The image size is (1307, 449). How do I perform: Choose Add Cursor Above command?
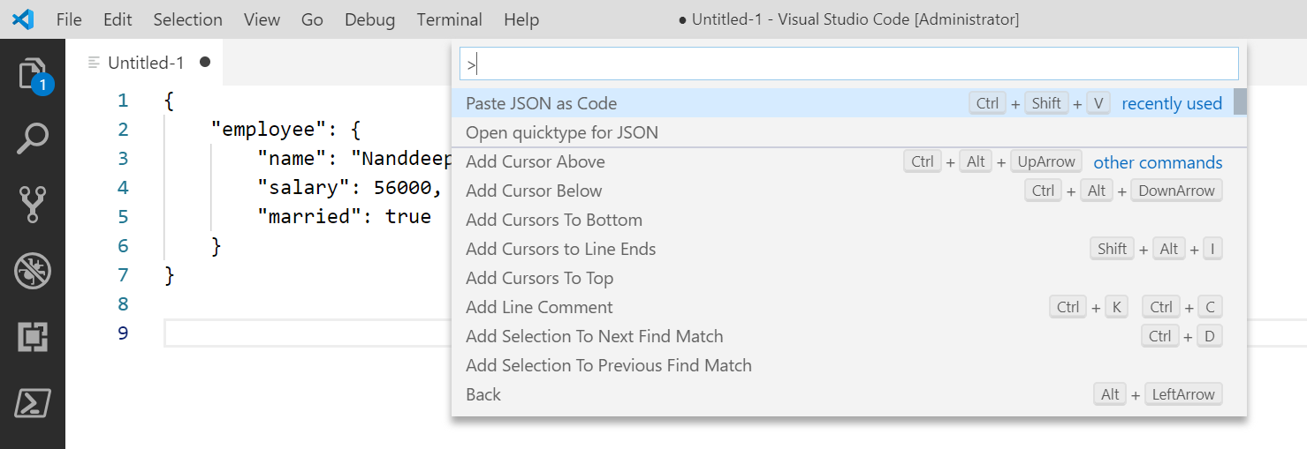(x=536, y=161)
